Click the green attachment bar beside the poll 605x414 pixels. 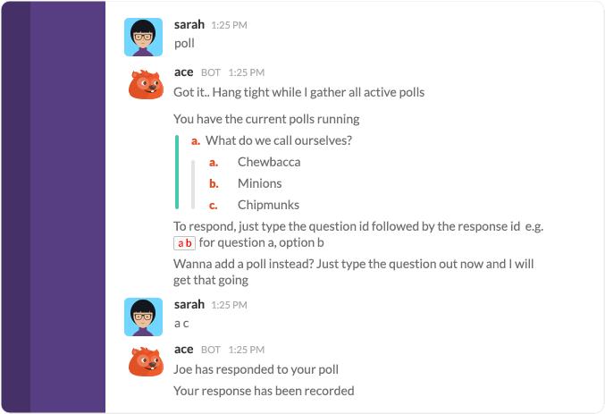[177, 172]
